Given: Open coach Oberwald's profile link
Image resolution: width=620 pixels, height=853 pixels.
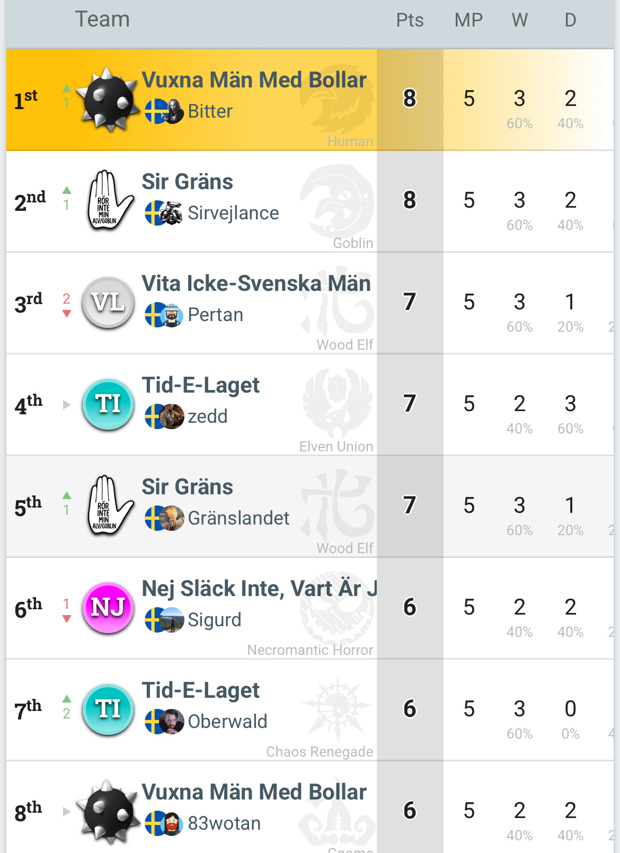Looking at the screenshot, I should tap(227, 722).
